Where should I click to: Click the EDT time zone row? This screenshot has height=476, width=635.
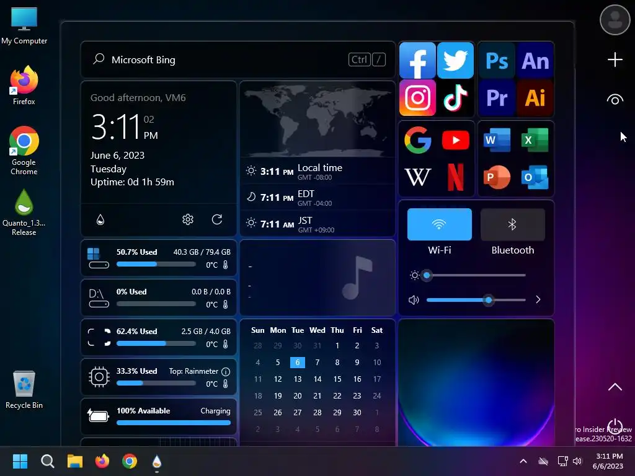[x=317, y=198]
